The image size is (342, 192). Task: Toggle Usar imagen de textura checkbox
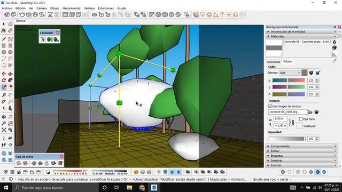(270, 106)
